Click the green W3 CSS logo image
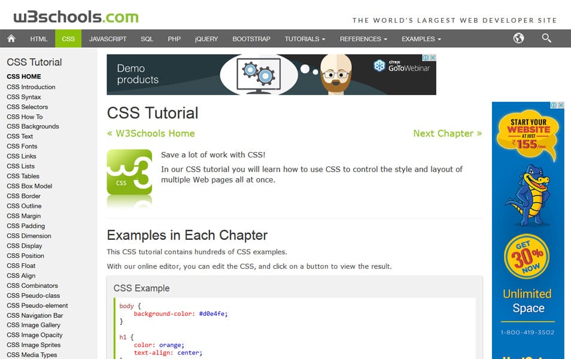Viewport: 571px width, 359px height. (x=129, y=172)
